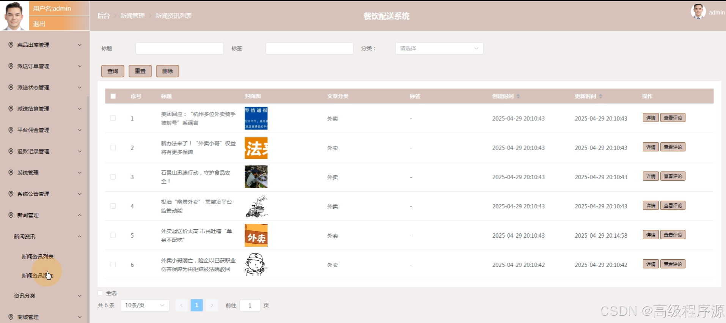Click the location pin icon beside 派送状态管理

click(x=11, y=87)
